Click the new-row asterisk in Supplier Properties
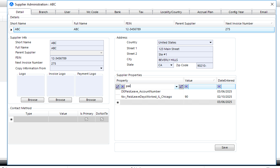The height and width of the screenshot is (168, 280). pyautogui.click(x=118, y=103)
